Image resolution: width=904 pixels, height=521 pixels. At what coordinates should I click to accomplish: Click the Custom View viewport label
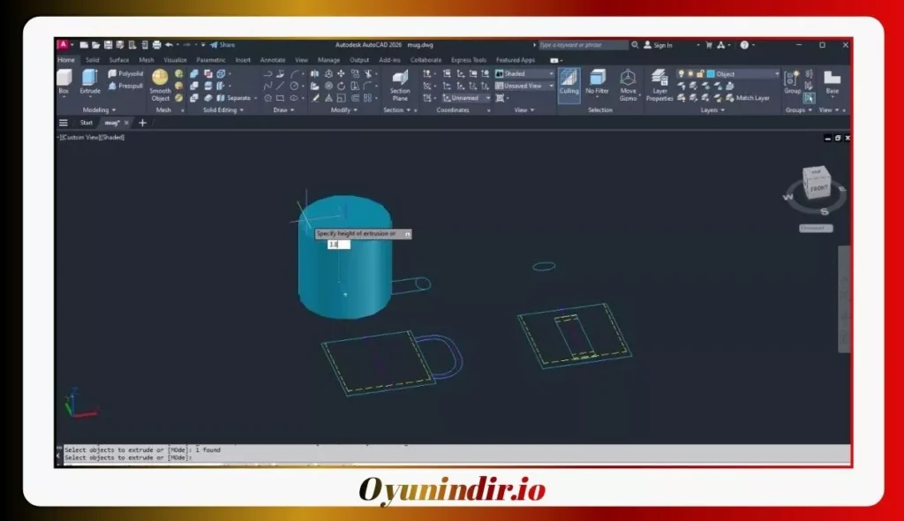(80, 138)
